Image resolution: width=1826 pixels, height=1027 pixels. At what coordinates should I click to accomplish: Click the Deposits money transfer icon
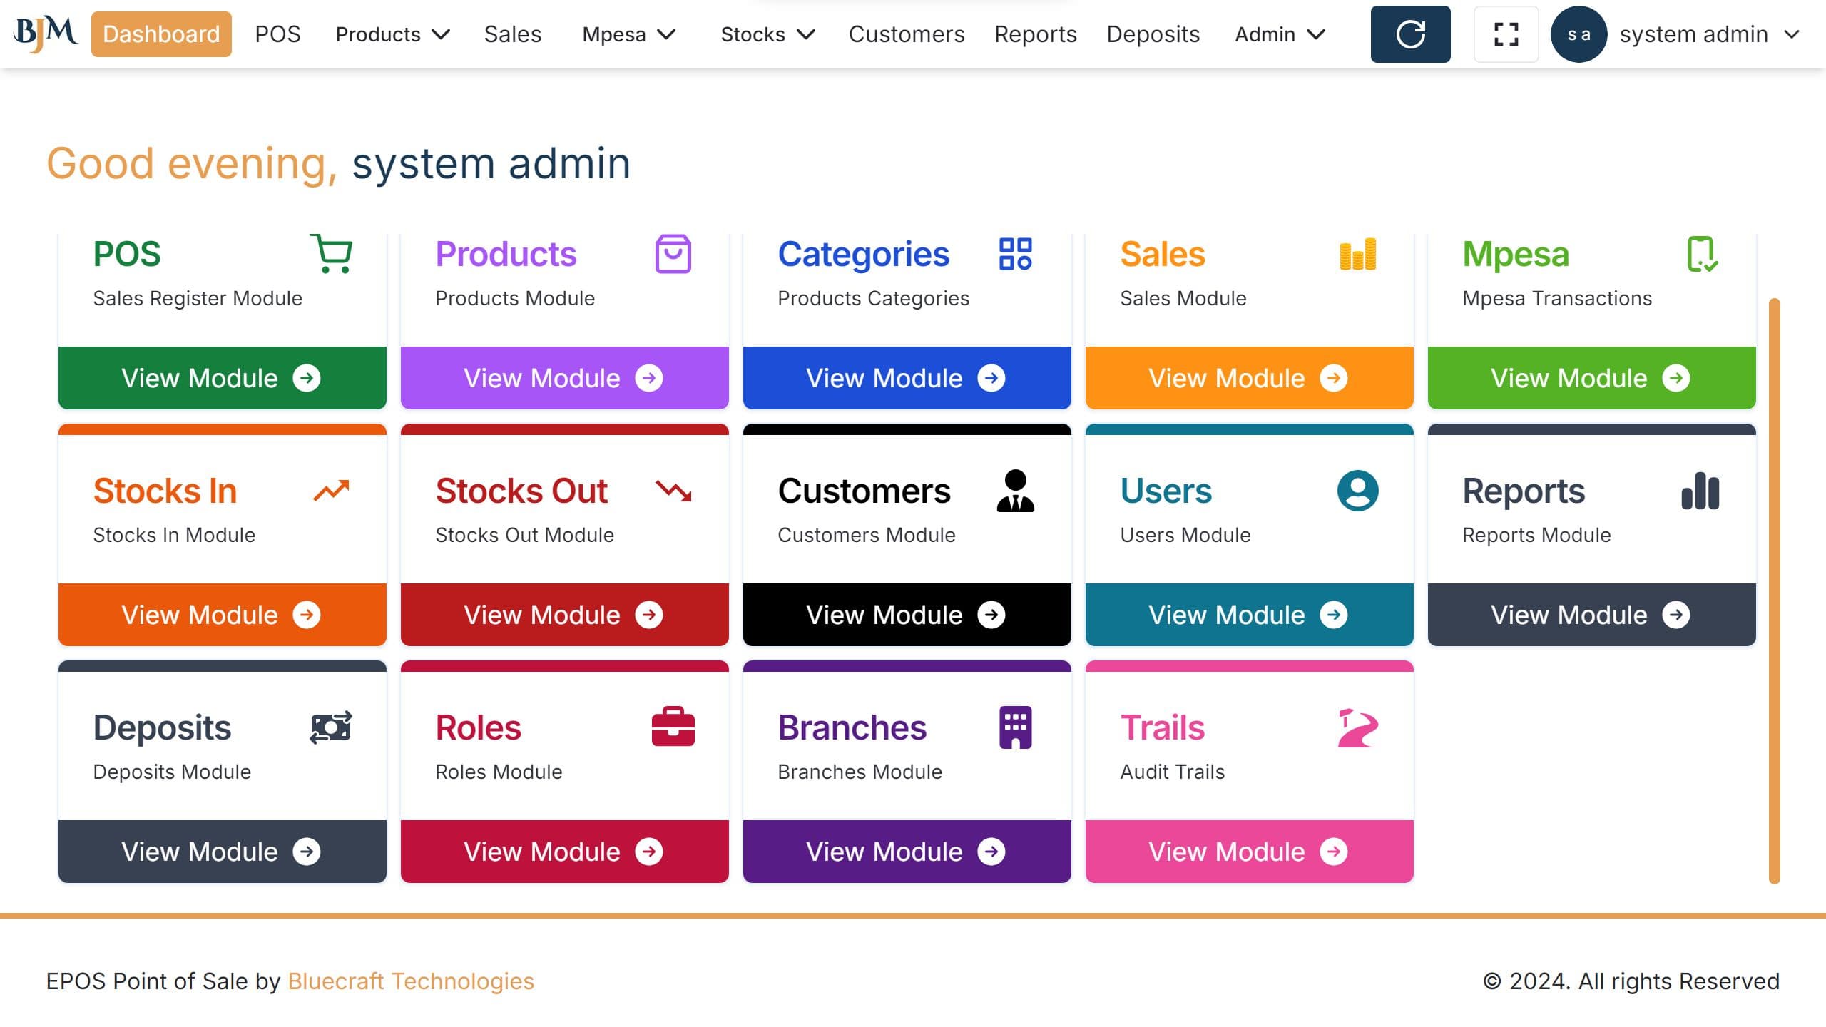[331, 727]
